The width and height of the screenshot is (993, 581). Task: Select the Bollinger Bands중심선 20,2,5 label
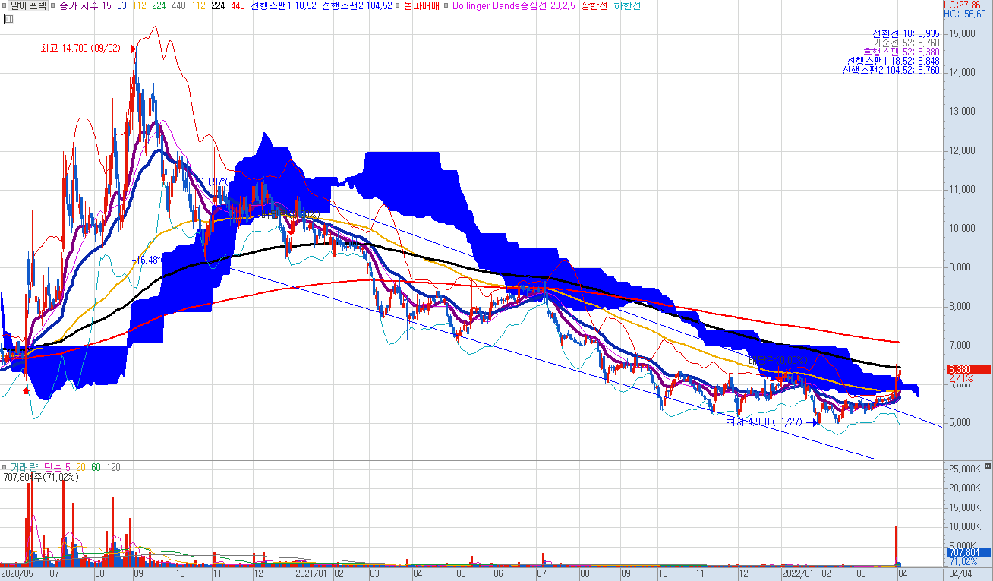coord(514,5)
